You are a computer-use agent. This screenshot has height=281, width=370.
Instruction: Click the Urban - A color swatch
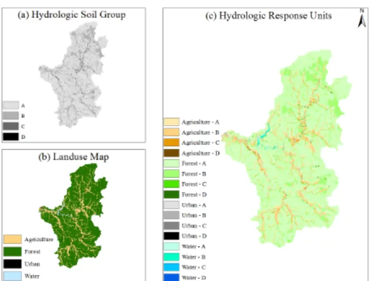[x=172, y=205]
